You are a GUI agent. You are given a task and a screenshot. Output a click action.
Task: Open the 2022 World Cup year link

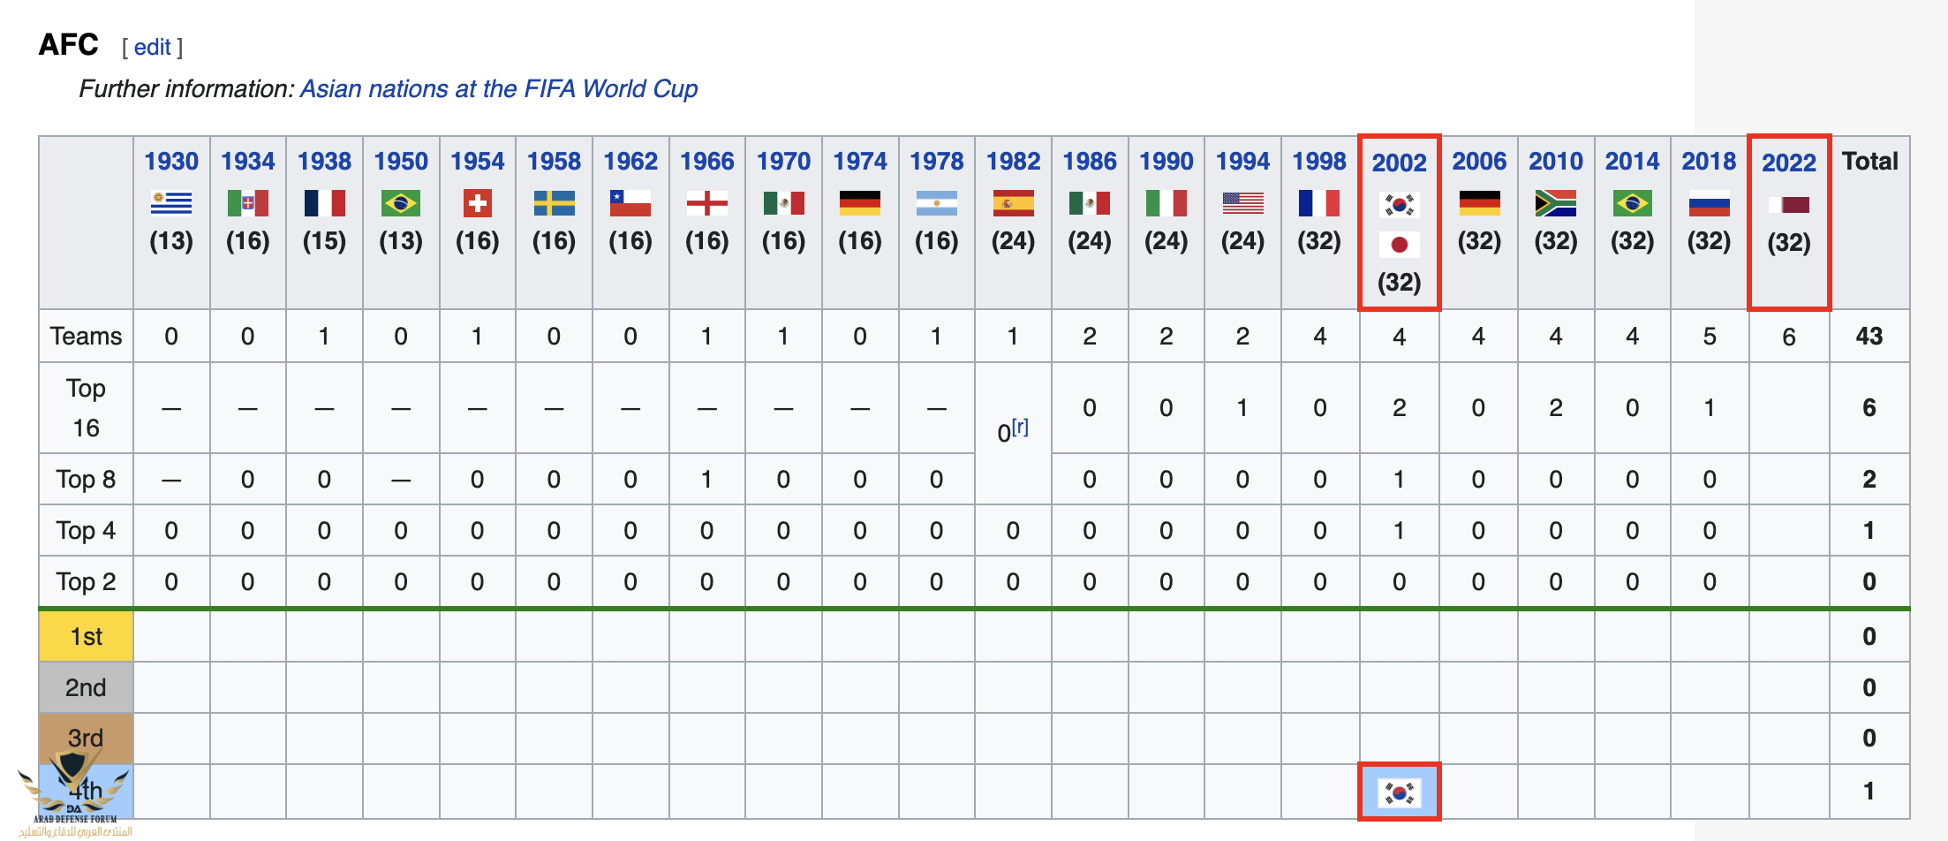click(1789, 163)
